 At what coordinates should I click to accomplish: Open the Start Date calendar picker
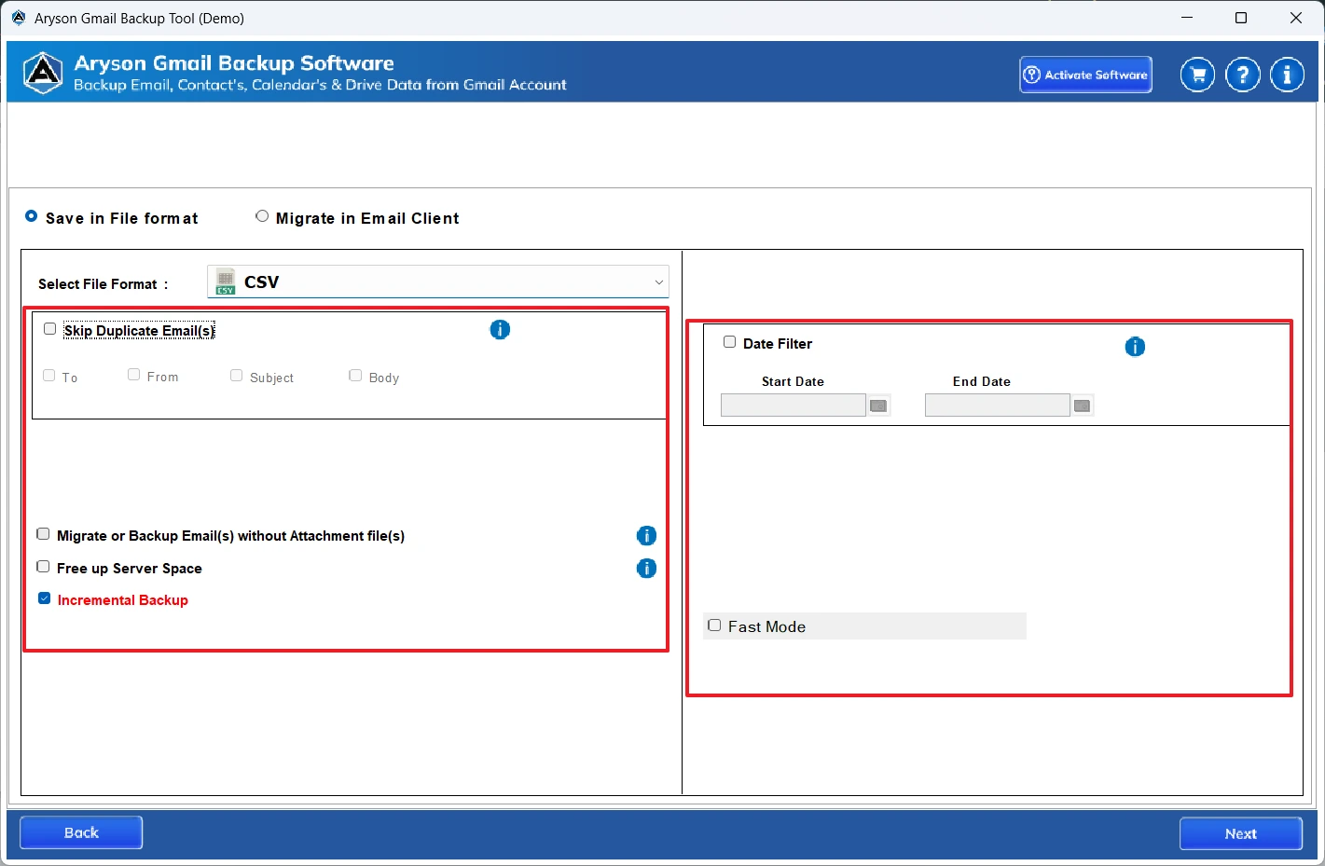(x=878, y=406)
